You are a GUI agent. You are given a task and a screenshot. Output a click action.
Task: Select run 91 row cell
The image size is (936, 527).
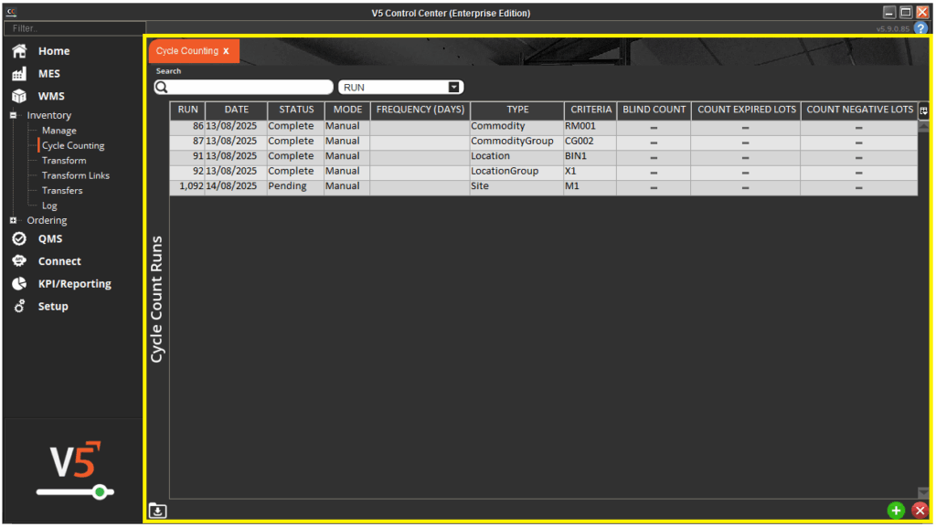[x=187, y=156]
